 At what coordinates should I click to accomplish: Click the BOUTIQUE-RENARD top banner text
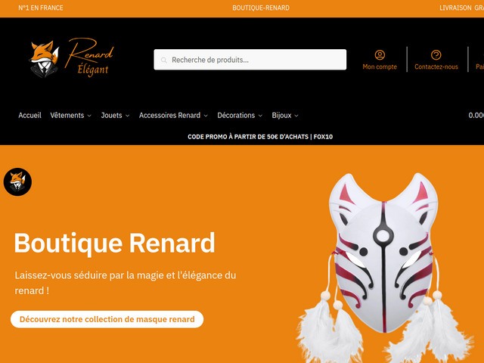(261, 8)
